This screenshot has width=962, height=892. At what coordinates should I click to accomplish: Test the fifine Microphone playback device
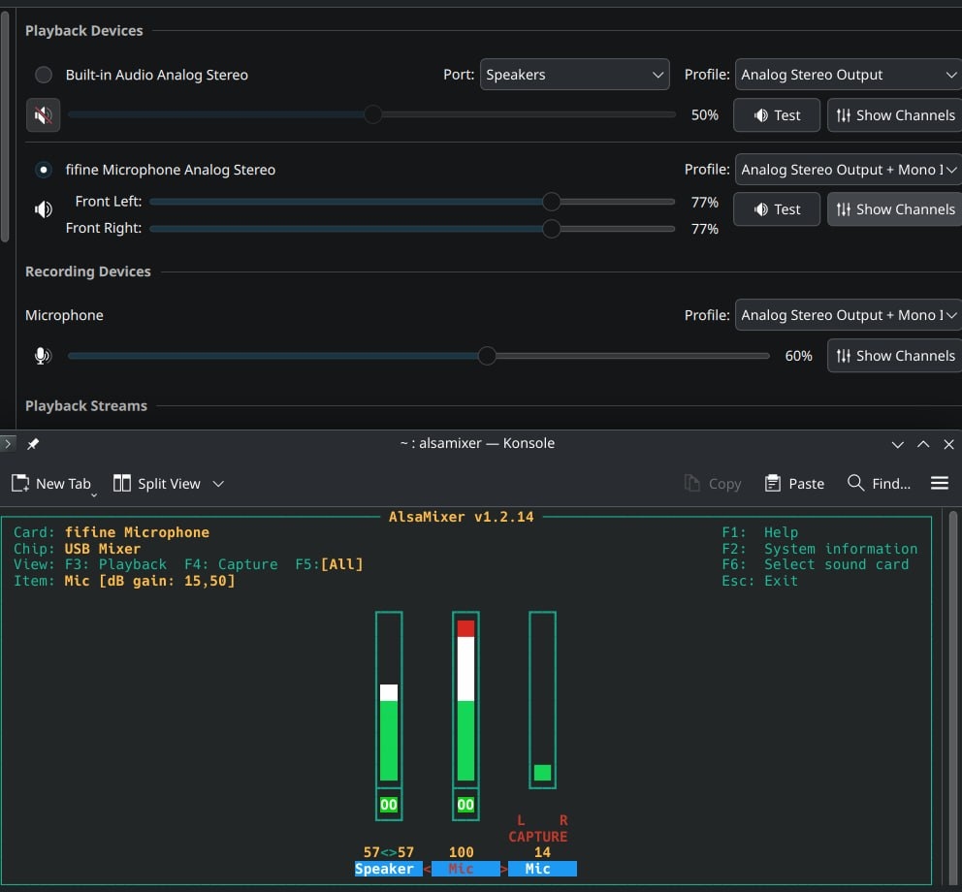(777, 209)
